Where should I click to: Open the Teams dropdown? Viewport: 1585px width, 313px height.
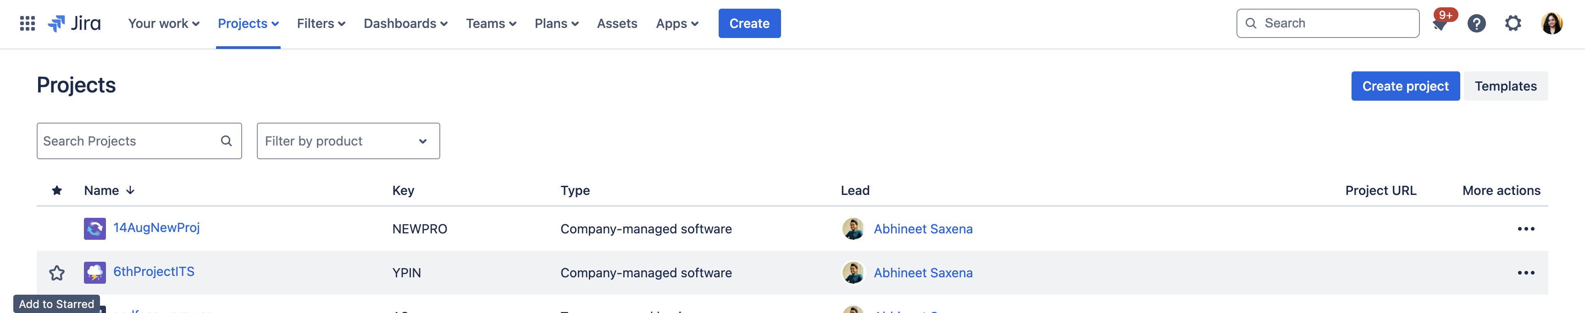tap(491, 23)
